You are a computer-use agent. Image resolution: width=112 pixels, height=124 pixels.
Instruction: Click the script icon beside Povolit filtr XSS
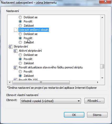tap(16, 79)
